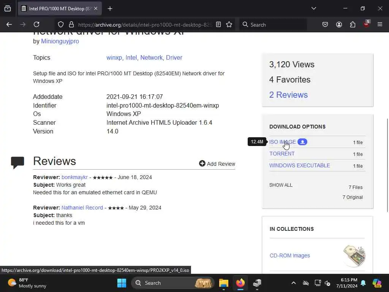Image resolution: width=389 pixels, height=292 pixels.
Task: Click the taskbar Search box
Action: pos(173,283)
